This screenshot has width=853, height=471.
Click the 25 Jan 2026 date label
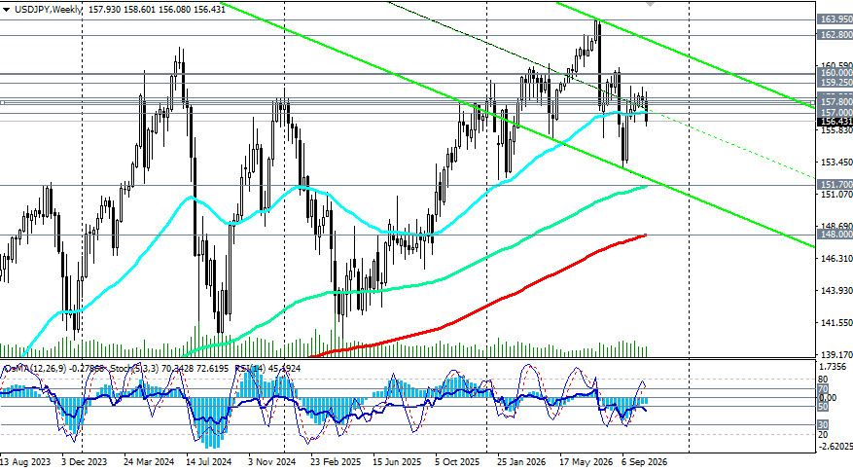click(521, 461)
